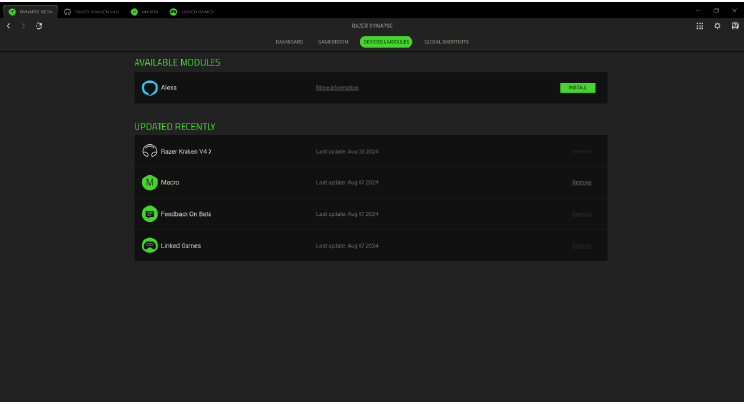The height and width of the screenshot is (404, 744).
Task: Select the Razer Kraken V4 X name
Action: pos(186,152)
